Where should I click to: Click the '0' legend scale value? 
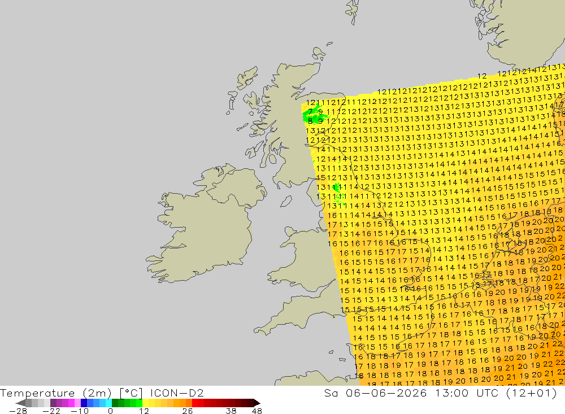click(110, 411)
